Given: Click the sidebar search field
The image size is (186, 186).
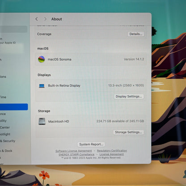Looking at the screenshot, I should [13, 29].
